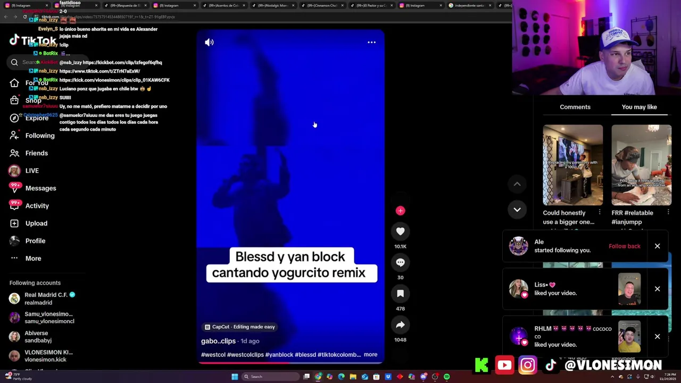The width and height of the screenshot is (681, 383).
Task: Open the FRR #relatable #ianjumpp video
Action: (641, 165)
